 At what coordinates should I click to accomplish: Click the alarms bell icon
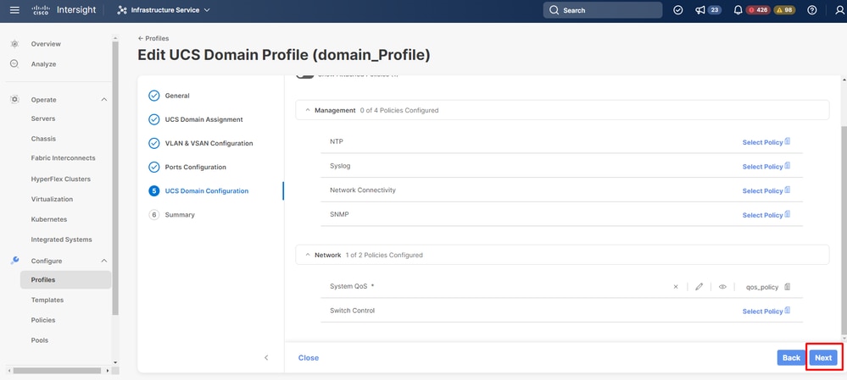[738, 10]
